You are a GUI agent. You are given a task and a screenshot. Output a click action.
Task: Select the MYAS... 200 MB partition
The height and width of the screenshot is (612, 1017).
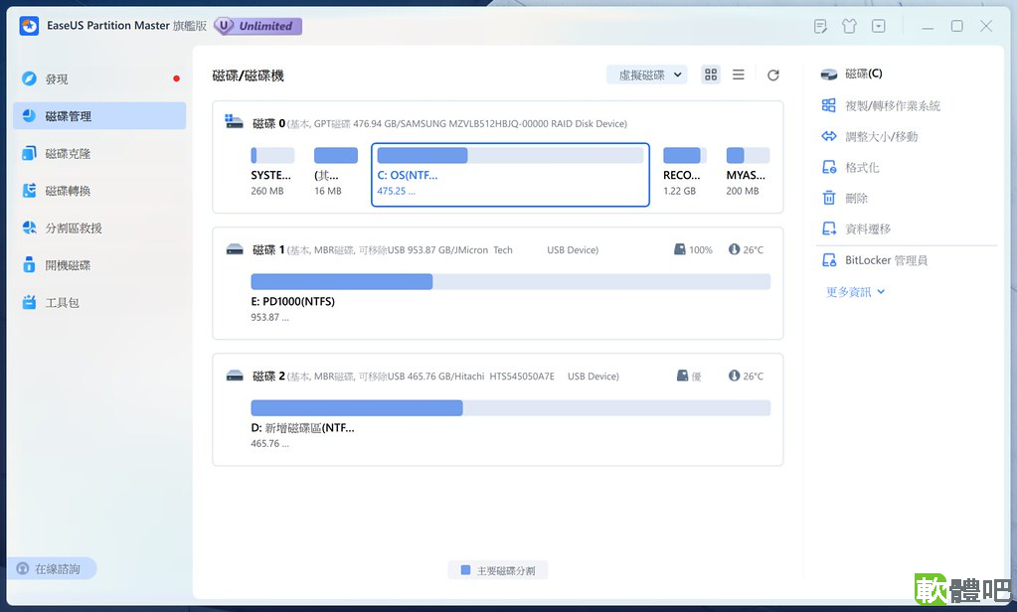(x=747, y=173)
